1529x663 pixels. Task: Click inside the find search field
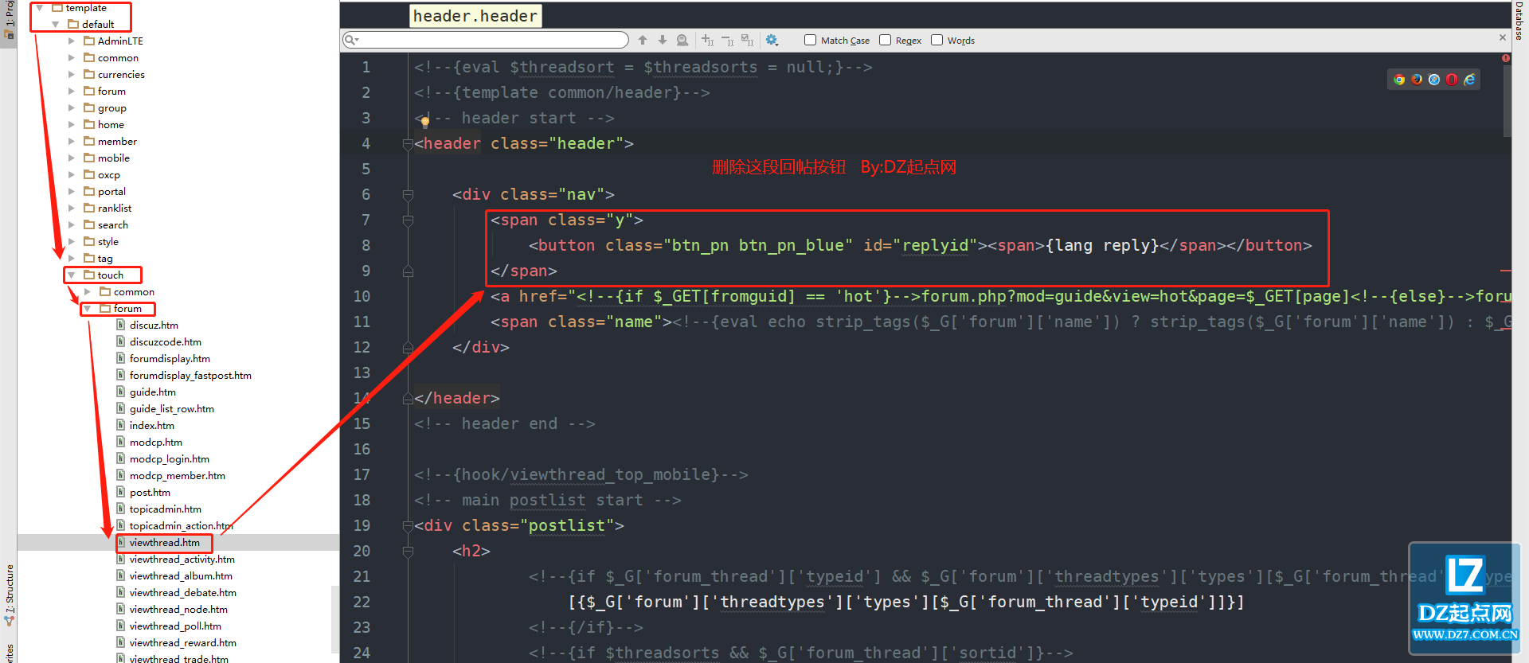pos(490,40)
